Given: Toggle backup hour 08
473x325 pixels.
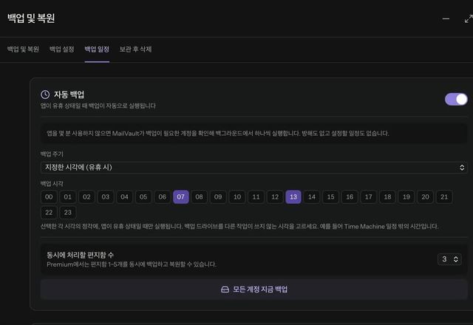Looking at the screenshot, I should pos(199,197).
